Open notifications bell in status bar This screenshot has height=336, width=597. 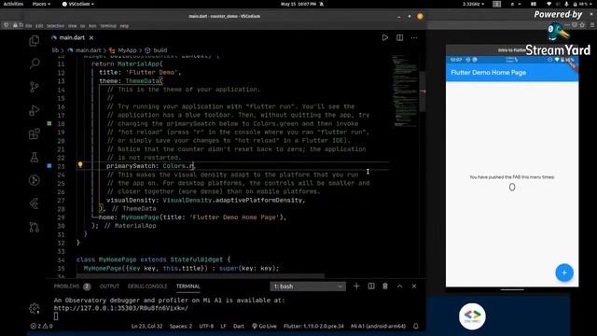[x=416, y=326]
